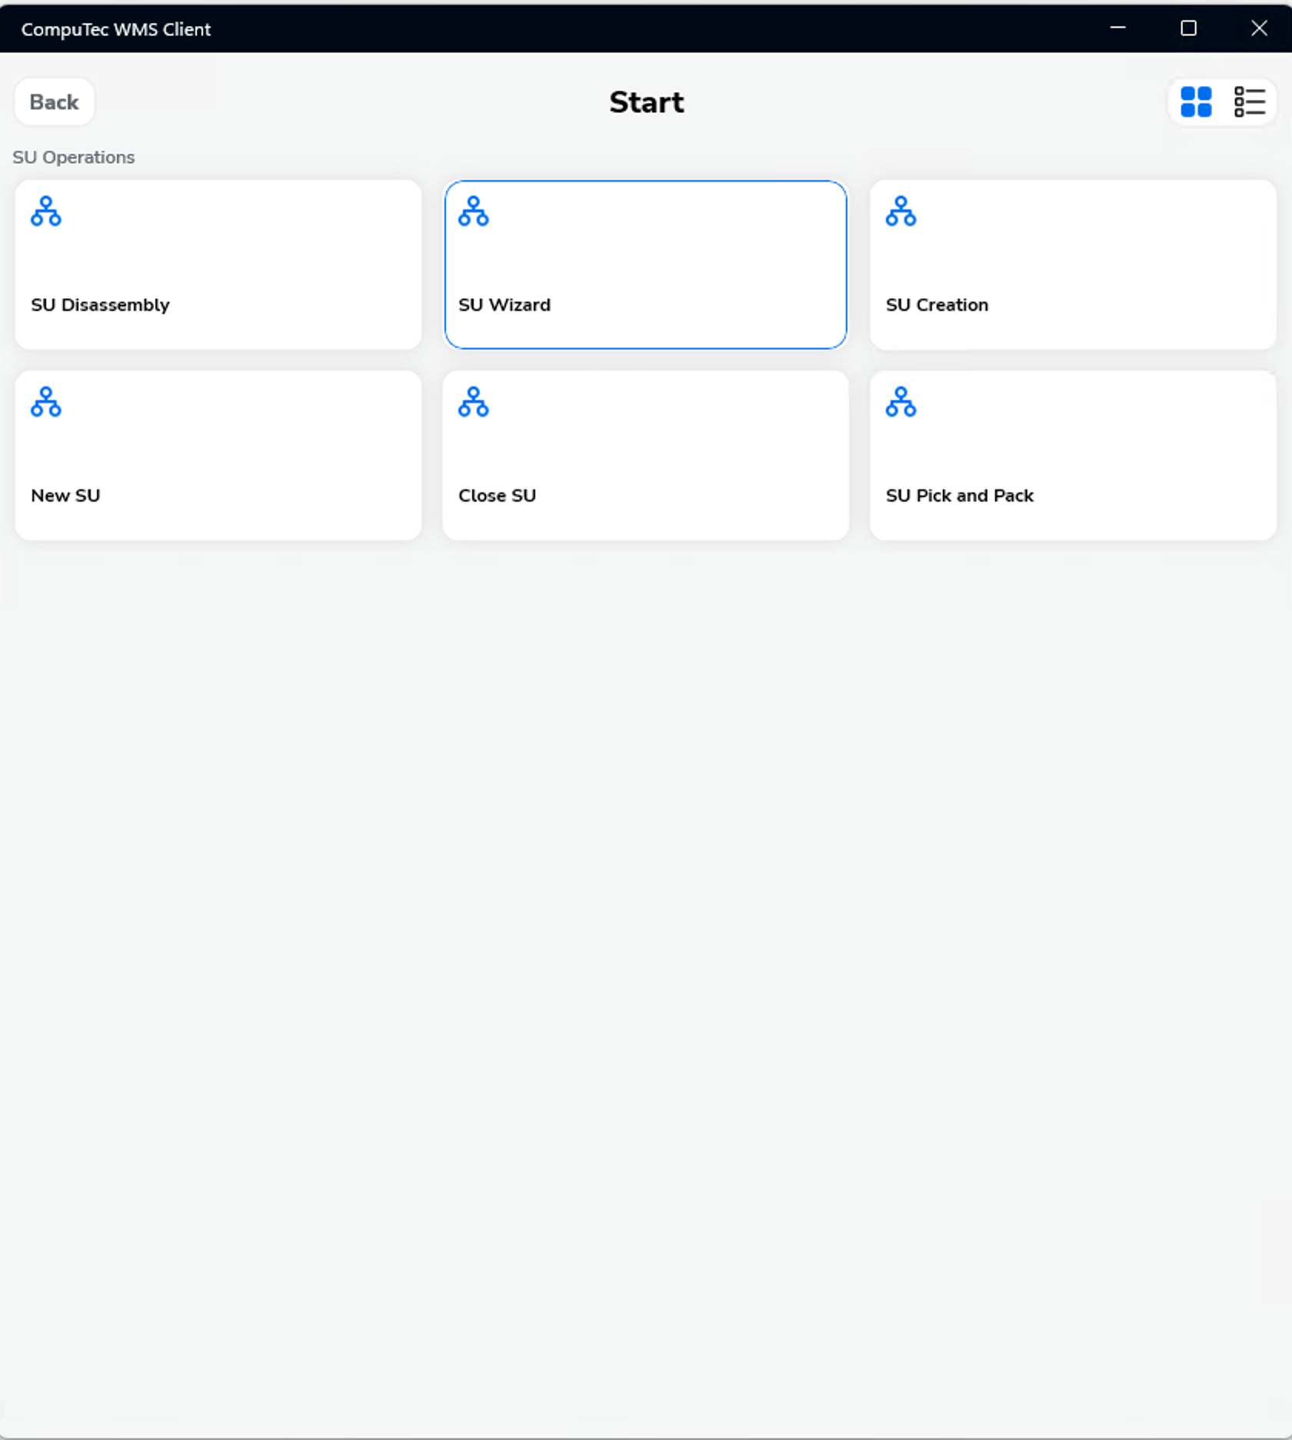This screenshot has height=1440, width=1292.
Task: Open SU Creation by its label
Action: [x=937, y=305]
